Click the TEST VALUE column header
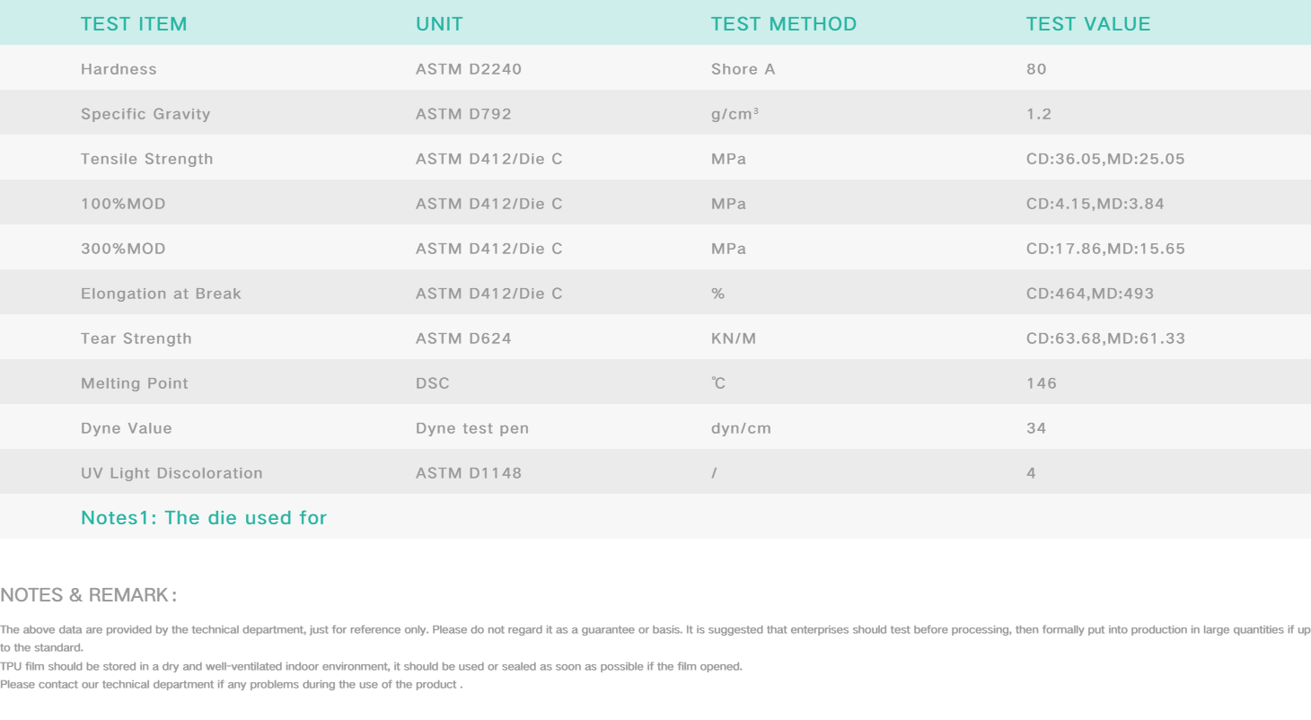This screenshot has height=720, width=1311. coord(1087,24)
